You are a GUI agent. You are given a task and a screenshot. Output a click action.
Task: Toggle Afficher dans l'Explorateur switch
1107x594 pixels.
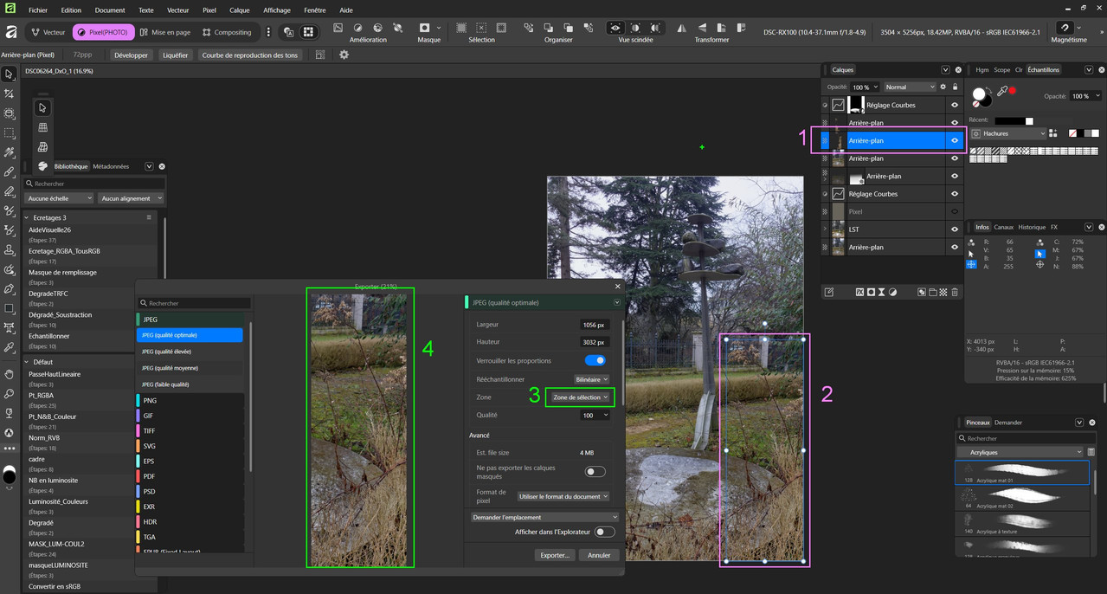604,532
